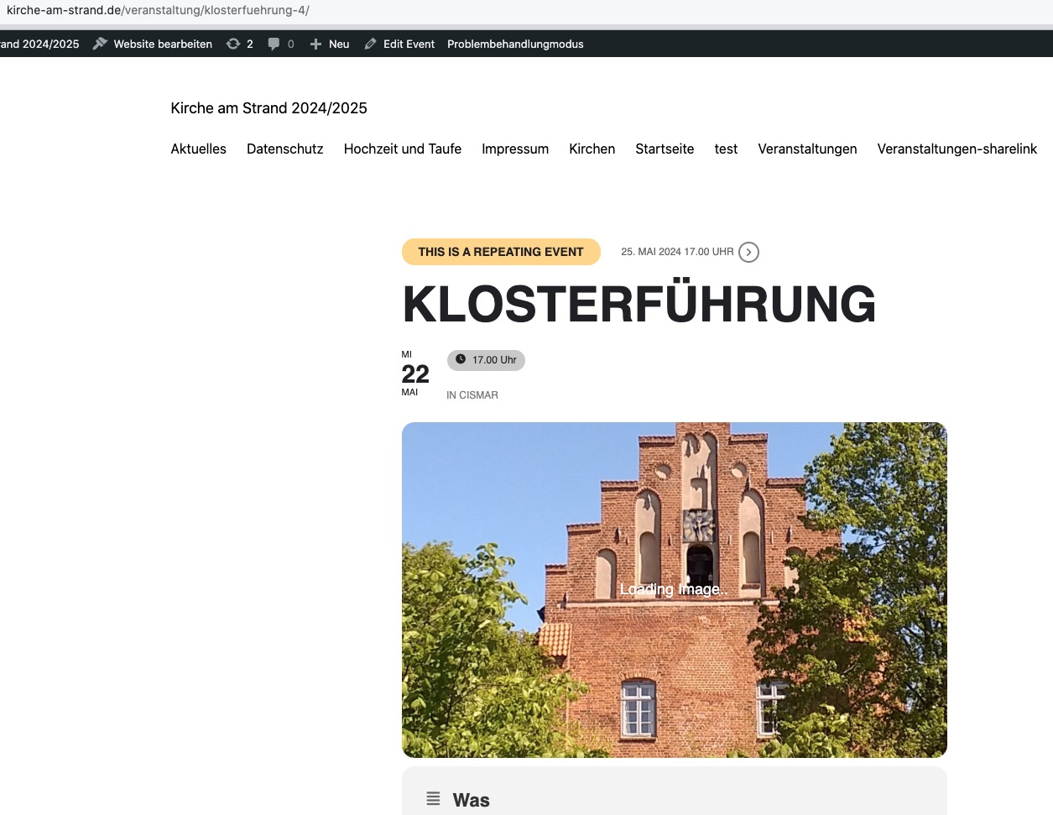The height and width of the screenshot is (815, 1053).
Task: Click the plus icon for Neu
Action: [x=315, y=44]
